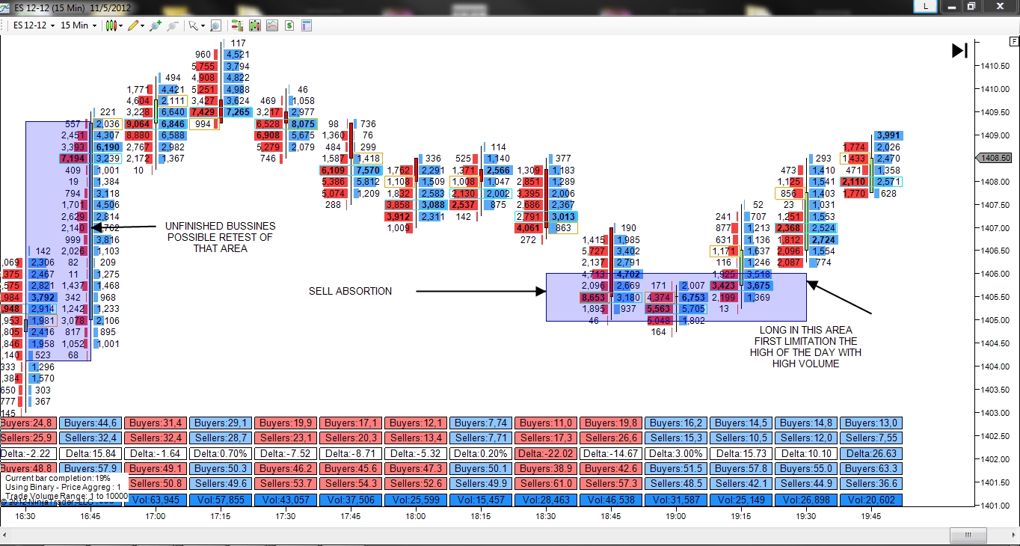Screen dimensions: 1020x546
Task: Click the 9,064 sell volume cell
Action: click(138, 124)
